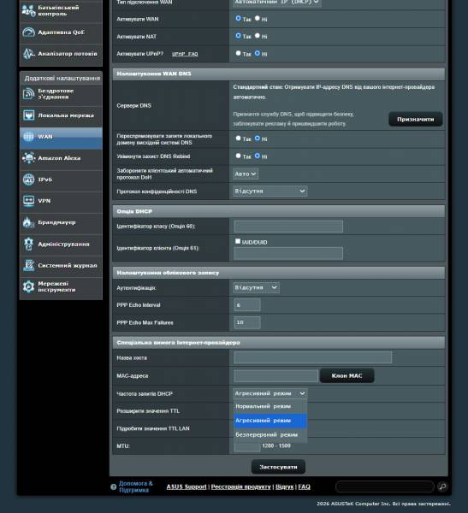
Task: Open Адаптивна QoE menu item
Action: click(61, 32)
